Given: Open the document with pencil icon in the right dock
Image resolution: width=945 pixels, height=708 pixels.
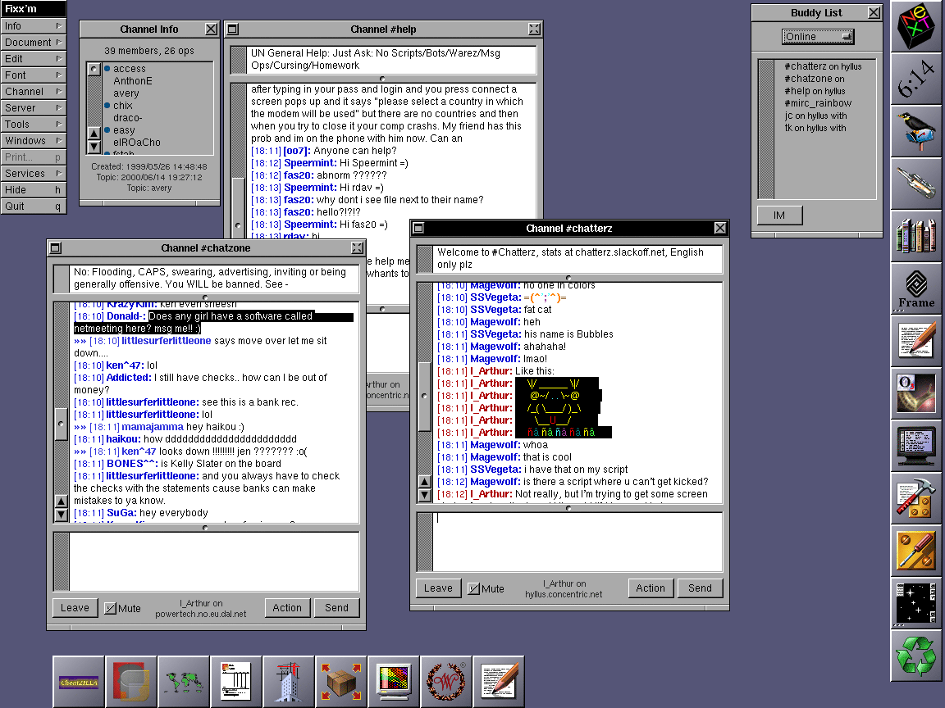Looking at the screenshot, I should 917,341.
